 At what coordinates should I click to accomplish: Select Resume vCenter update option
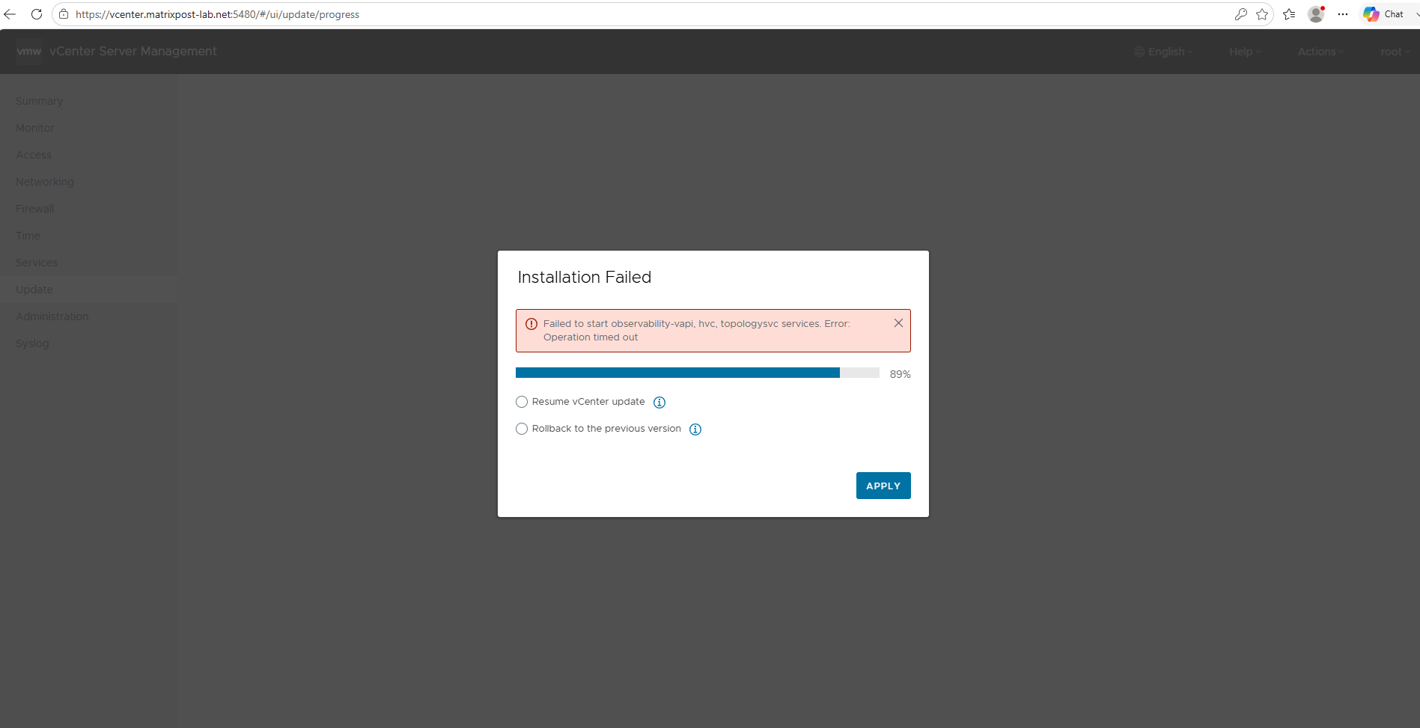coord(522,402)
